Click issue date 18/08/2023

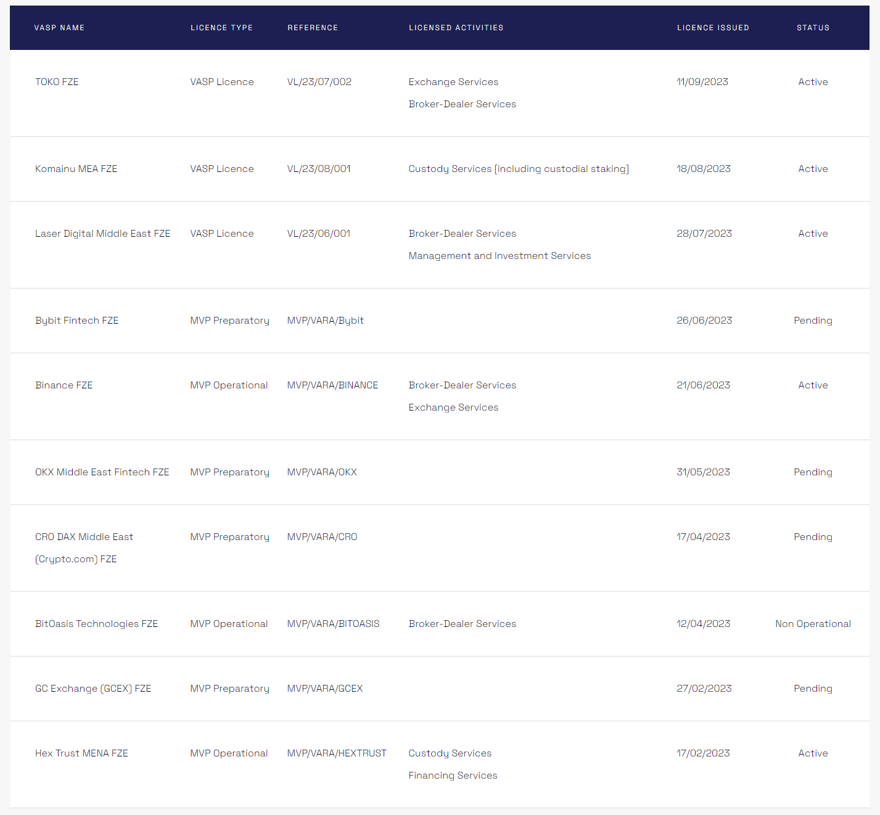704,169
